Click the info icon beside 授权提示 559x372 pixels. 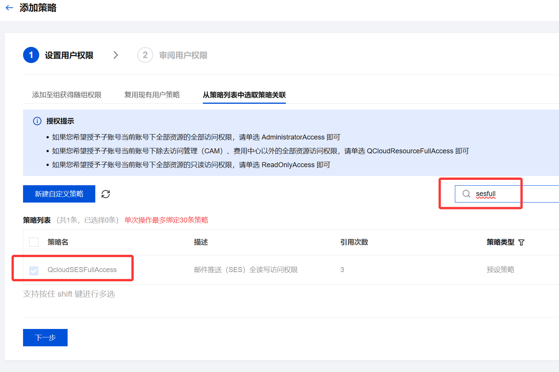click(37, 121)
